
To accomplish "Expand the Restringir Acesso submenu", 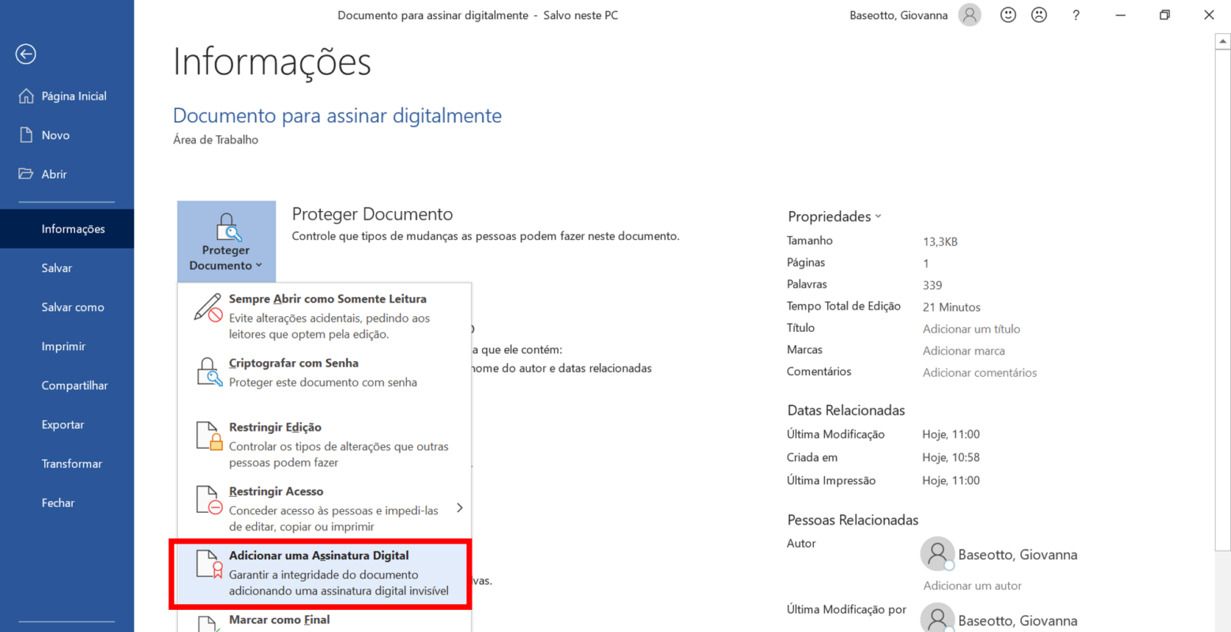I will click(460, 508).
